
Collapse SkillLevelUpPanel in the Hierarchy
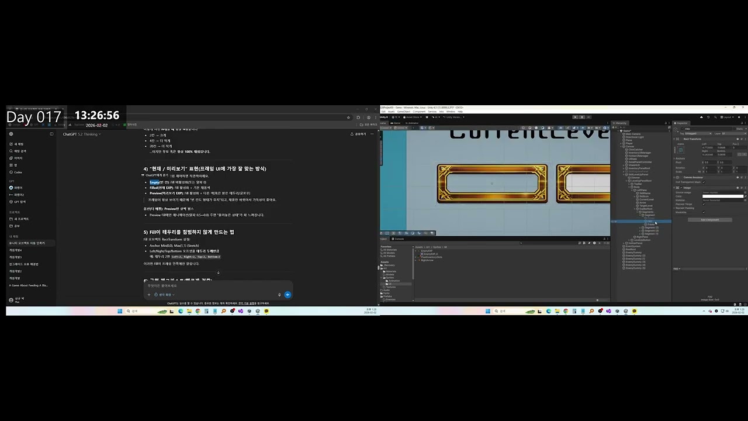coord(624,174)
